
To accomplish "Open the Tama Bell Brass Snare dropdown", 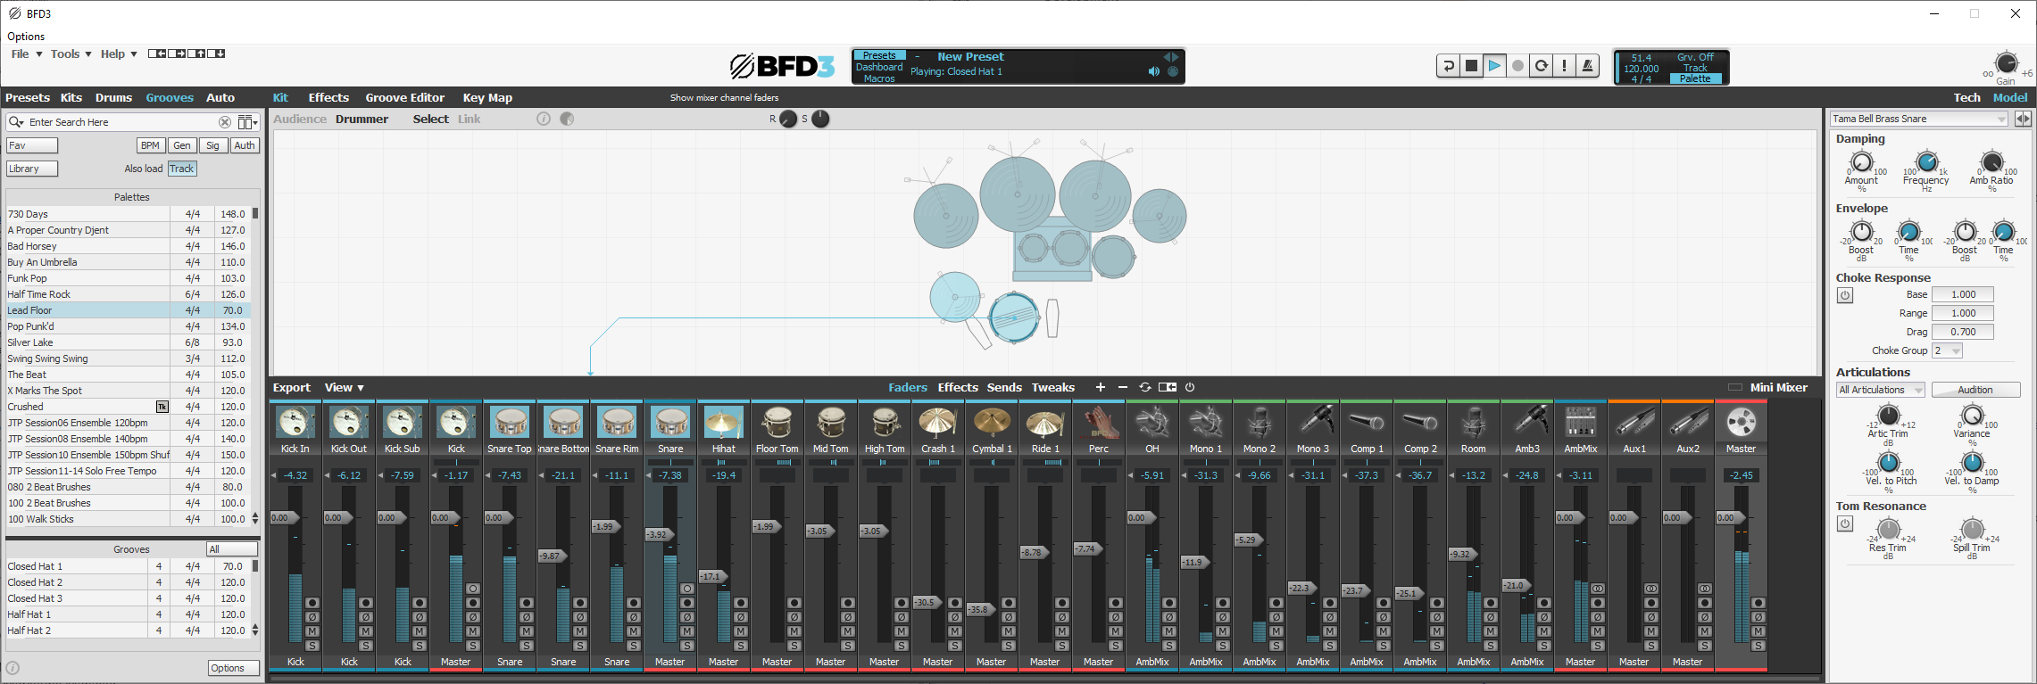I will pos(1918,119).
